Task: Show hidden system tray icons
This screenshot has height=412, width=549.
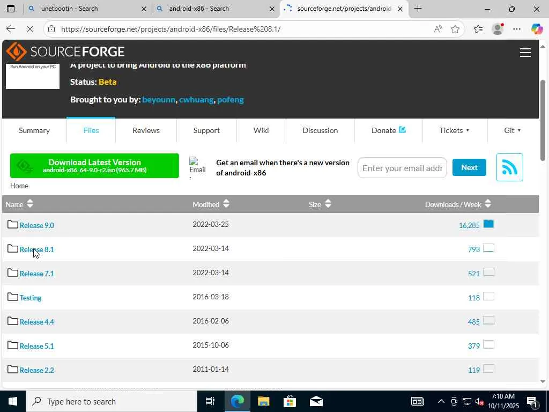Action: pos(441,401)
